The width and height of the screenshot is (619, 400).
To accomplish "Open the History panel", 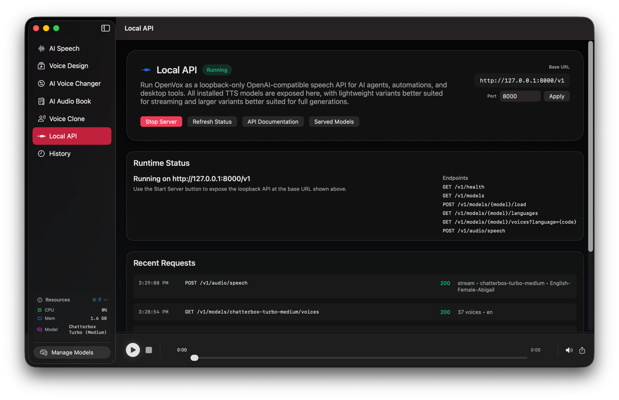I will click(60, 153).
